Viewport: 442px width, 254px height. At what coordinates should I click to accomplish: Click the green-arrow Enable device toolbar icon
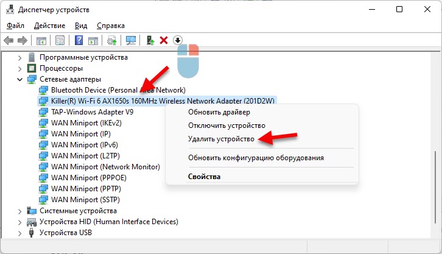point(150,40)
